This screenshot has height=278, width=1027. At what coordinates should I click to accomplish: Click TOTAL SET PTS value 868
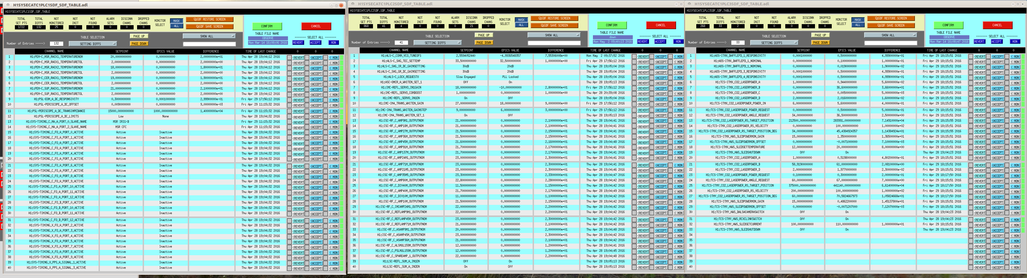[x=366, y=26]
